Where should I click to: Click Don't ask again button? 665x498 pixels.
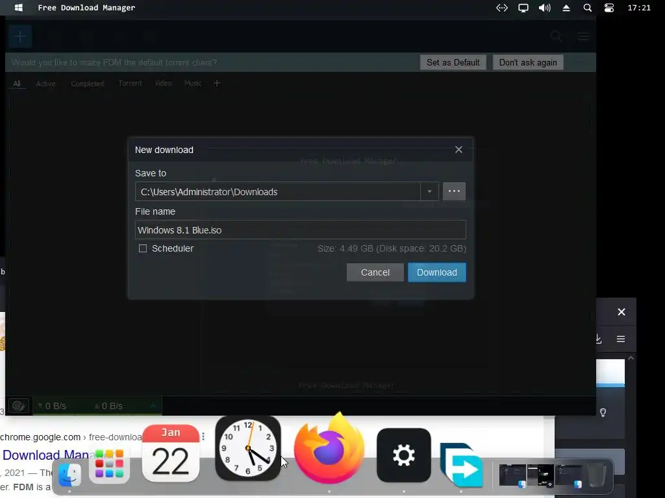click(528, 62)
